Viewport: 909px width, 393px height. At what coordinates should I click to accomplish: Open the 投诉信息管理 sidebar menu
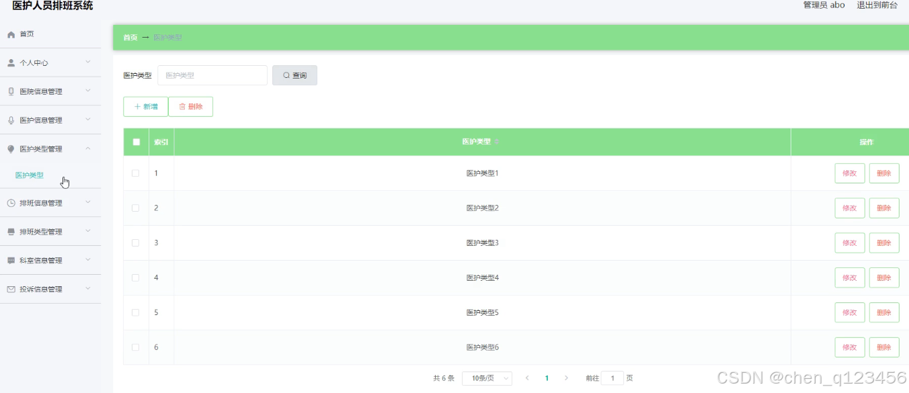(x=50, y=290)
